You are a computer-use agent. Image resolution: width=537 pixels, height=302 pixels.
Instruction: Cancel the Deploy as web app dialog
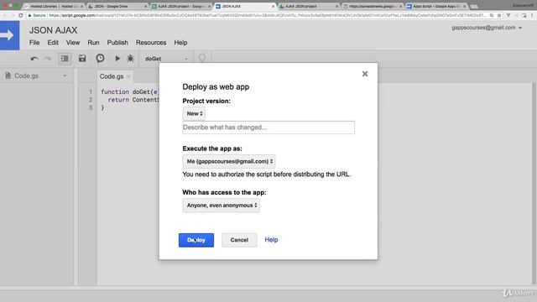239,240
